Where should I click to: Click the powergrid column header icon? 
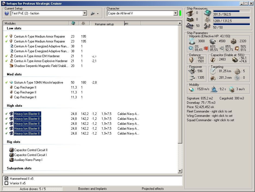pyautogui.click(x=83, y=23)
